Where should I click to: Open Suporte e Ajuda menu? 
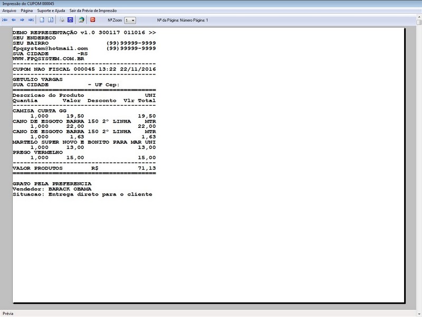(51, 11)
